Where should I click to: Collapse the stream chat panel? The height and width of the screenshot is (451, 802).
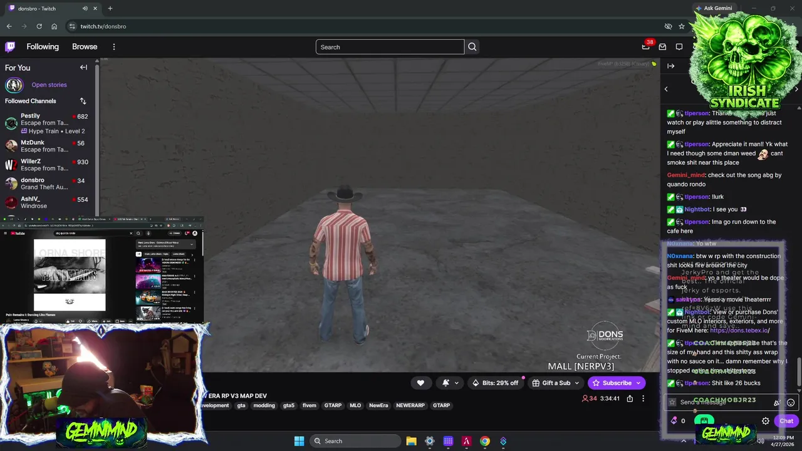click(671, 66)
